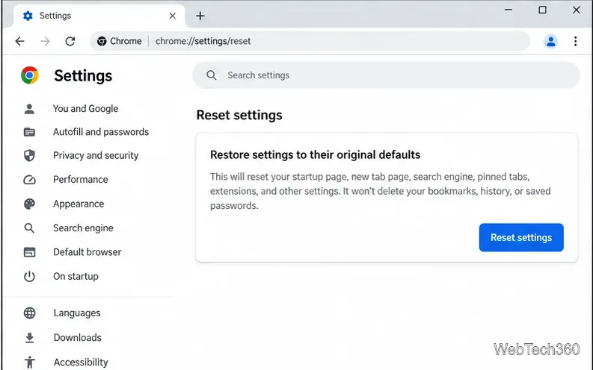Open Autofill and passwords section

click(x=101, y=132)
